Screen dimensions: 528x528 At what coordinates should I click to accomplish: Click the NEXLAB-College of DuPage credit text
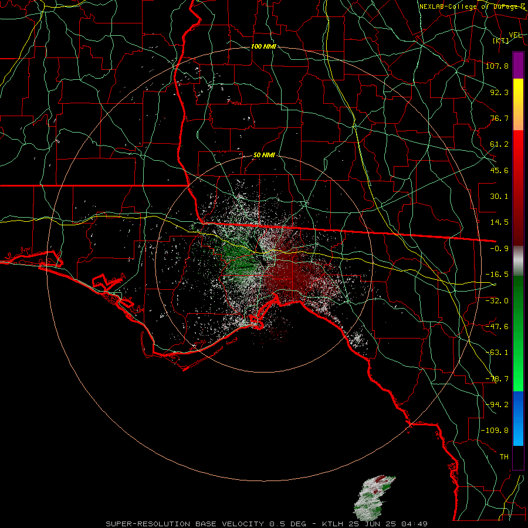(x=472, y=6)
